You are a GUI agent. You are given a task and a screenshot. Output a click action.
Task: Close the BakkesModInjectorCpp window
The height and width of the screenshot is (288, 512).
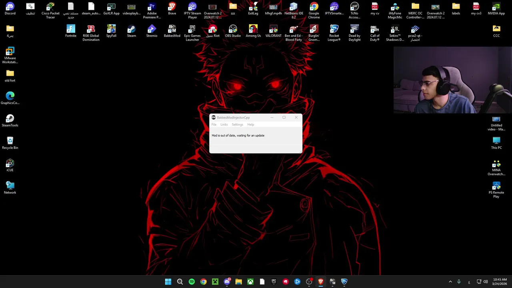pos(296,118)
